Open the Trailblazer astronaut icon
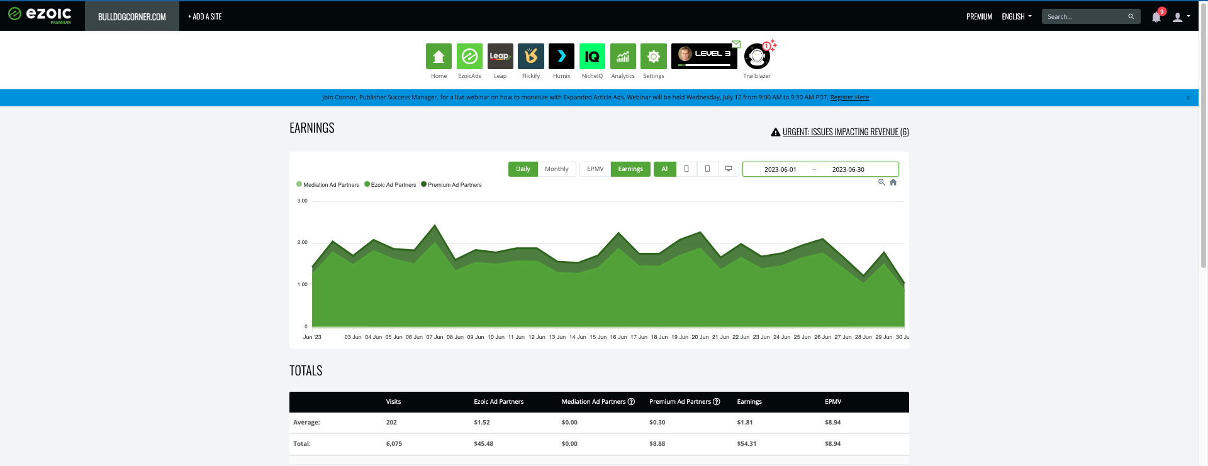The height and width of the screenshot is (466, 1208). tap(757, 57)
